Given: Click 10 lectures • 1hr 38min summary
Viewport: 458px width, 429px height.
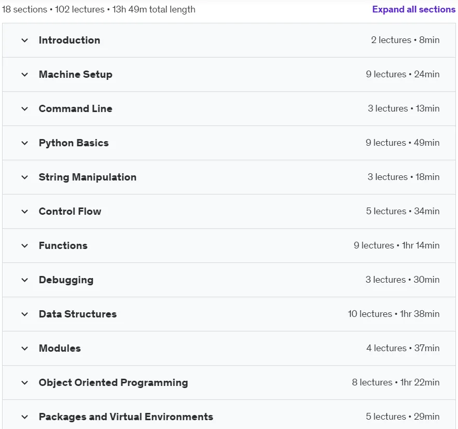Looking at the screenshot, I should pyautogui.click(x=394, y=314).
